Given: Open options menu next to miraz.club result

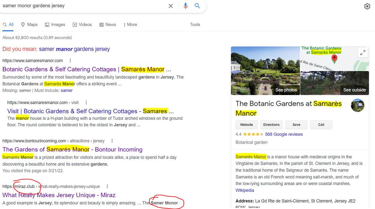Looking at the screenshot, I should (x=107, y=186).
